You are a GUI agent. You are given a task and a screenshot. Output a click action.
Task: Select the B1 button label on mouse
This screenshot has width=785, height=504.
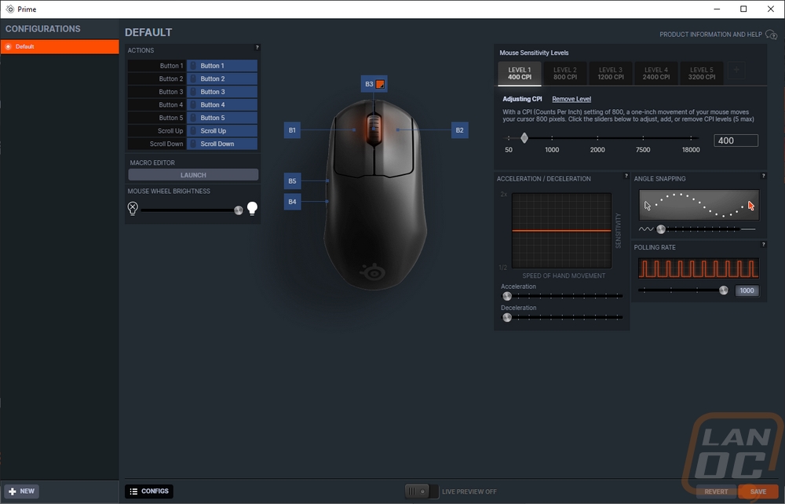point(292,130)
